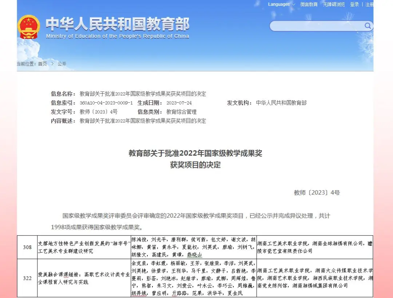Click the generation date 2023-07-24
Image resolution: width=393 pixels, height=298 pixels.
pos(179,103)
